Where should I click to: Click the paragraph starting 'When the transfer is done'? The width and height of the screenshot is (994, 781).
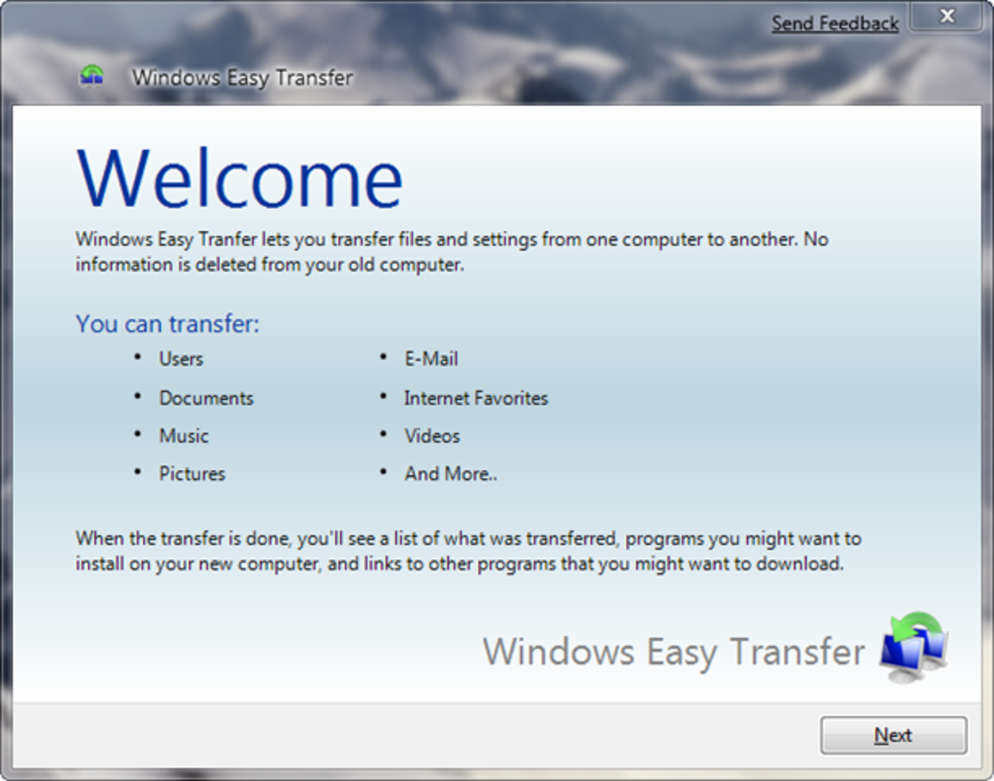468,550
